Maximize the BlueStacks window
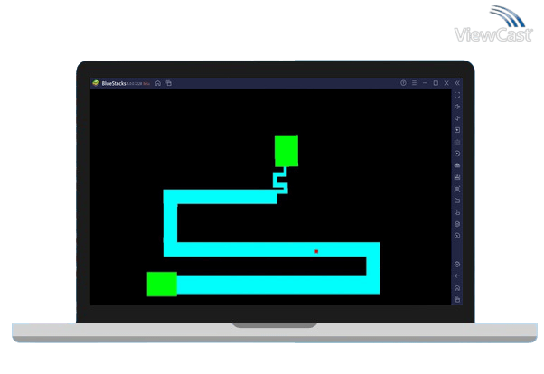Image resolution: width=544 pixels, height=374 pixels. pyautogui.click(x=436, y=83)
